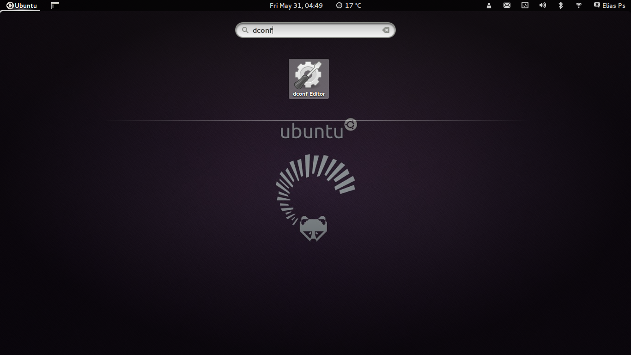Screen dimensions: 631x355
Task: Open the Fri May 31 clock calendar dropdown
Action: tap(296, 6)
